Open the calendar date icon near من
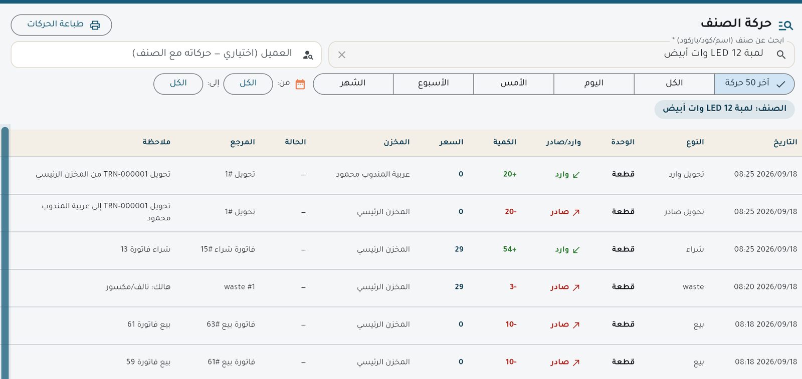802x379 pixels. (x=300, y=84)
